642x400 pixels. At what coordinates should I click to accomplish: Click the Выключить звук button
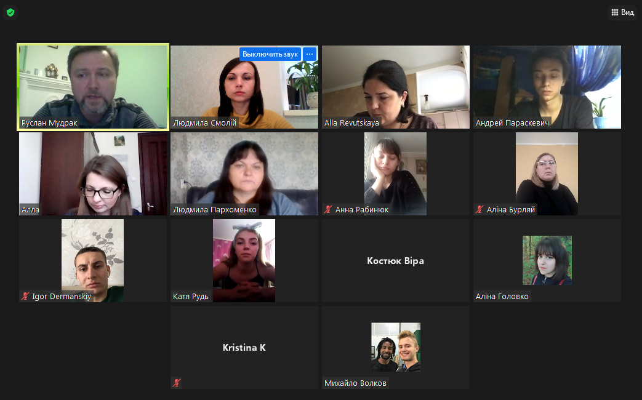270,54
